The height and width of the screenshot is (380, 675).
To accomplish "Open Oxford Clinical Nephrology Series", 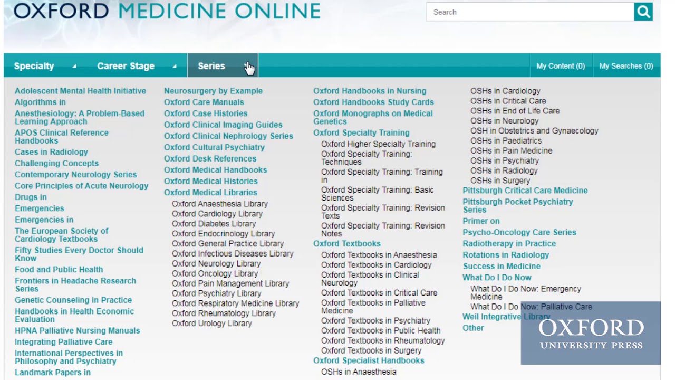I will tap(228, 136).
